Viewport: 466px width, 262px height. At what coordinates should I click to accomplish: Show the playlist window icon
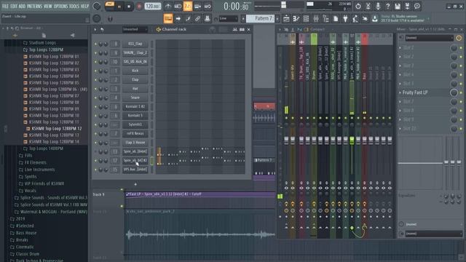pyautogui.click(x=286, y=19)
